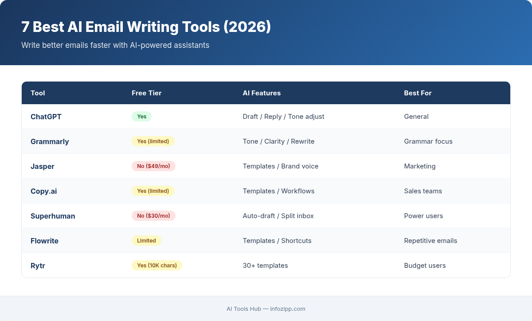Click the ChatGPT tool name
This screenshot has height=321, width=532.
coord(46,117)
